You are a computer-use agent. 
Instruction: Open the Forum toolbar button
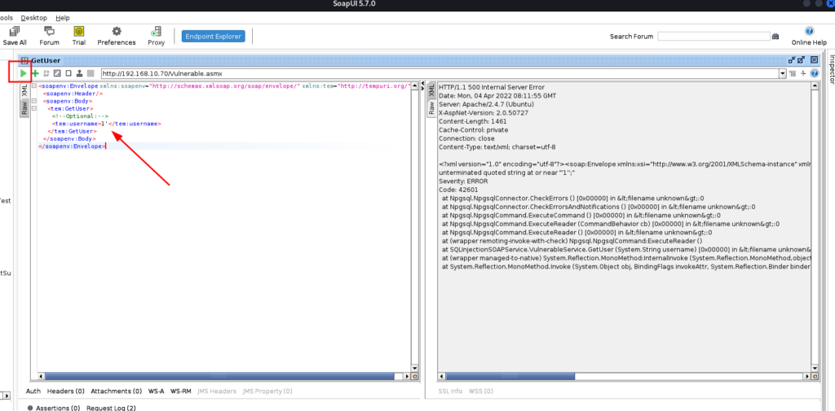(x=50, y=36)
